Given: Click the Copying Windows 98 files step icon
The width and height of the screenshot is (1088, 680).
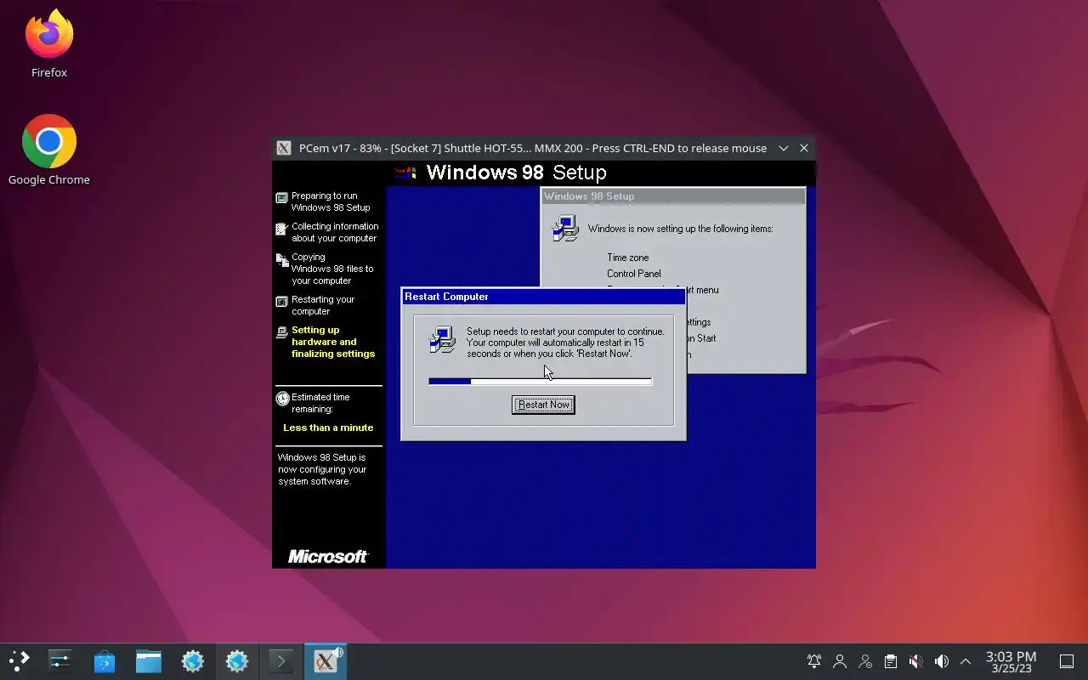Looking at the screenshot, I should [x=282, y=260].
